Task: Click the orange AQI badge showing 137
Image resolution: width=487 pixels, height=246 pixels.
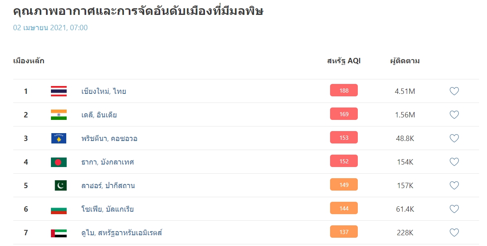Action: (x=344, y=232)
